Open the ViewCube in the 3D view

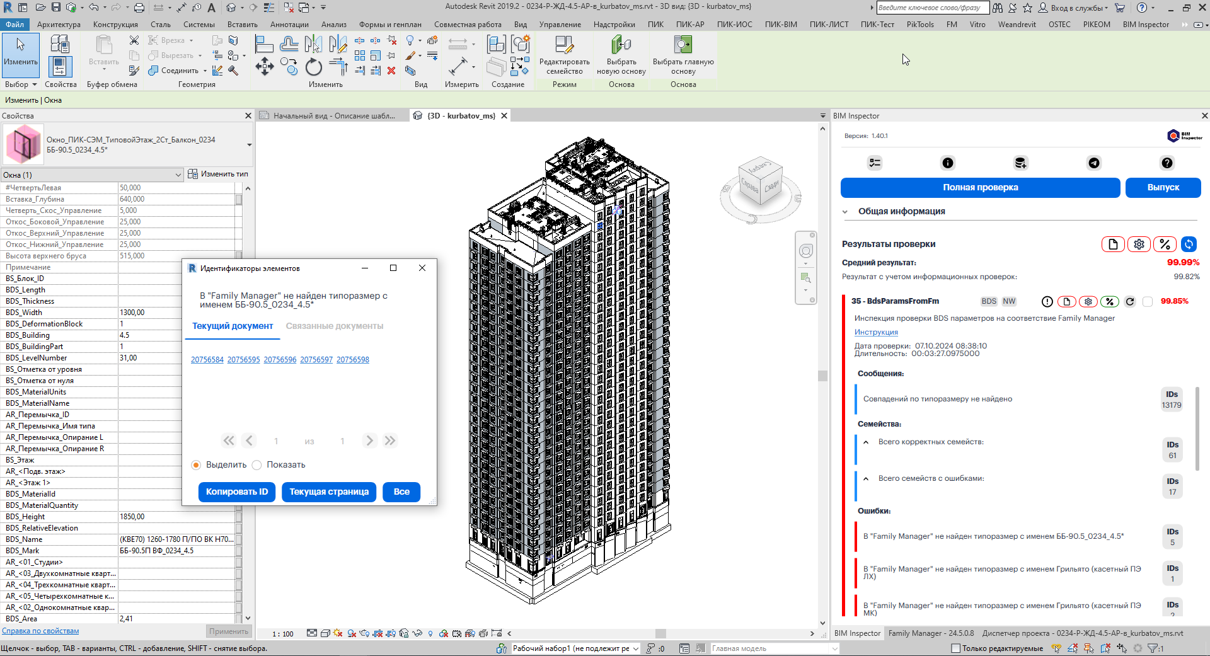[x=761, y=182]
